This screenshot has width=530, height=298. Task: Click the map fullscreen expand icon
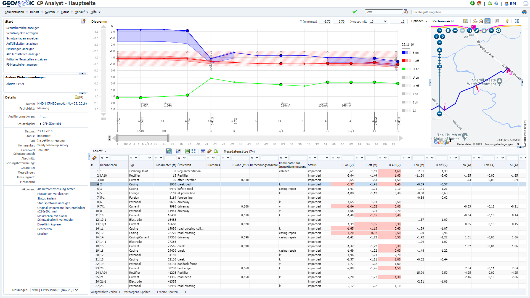pyautogui.click(x=517, y=21)
